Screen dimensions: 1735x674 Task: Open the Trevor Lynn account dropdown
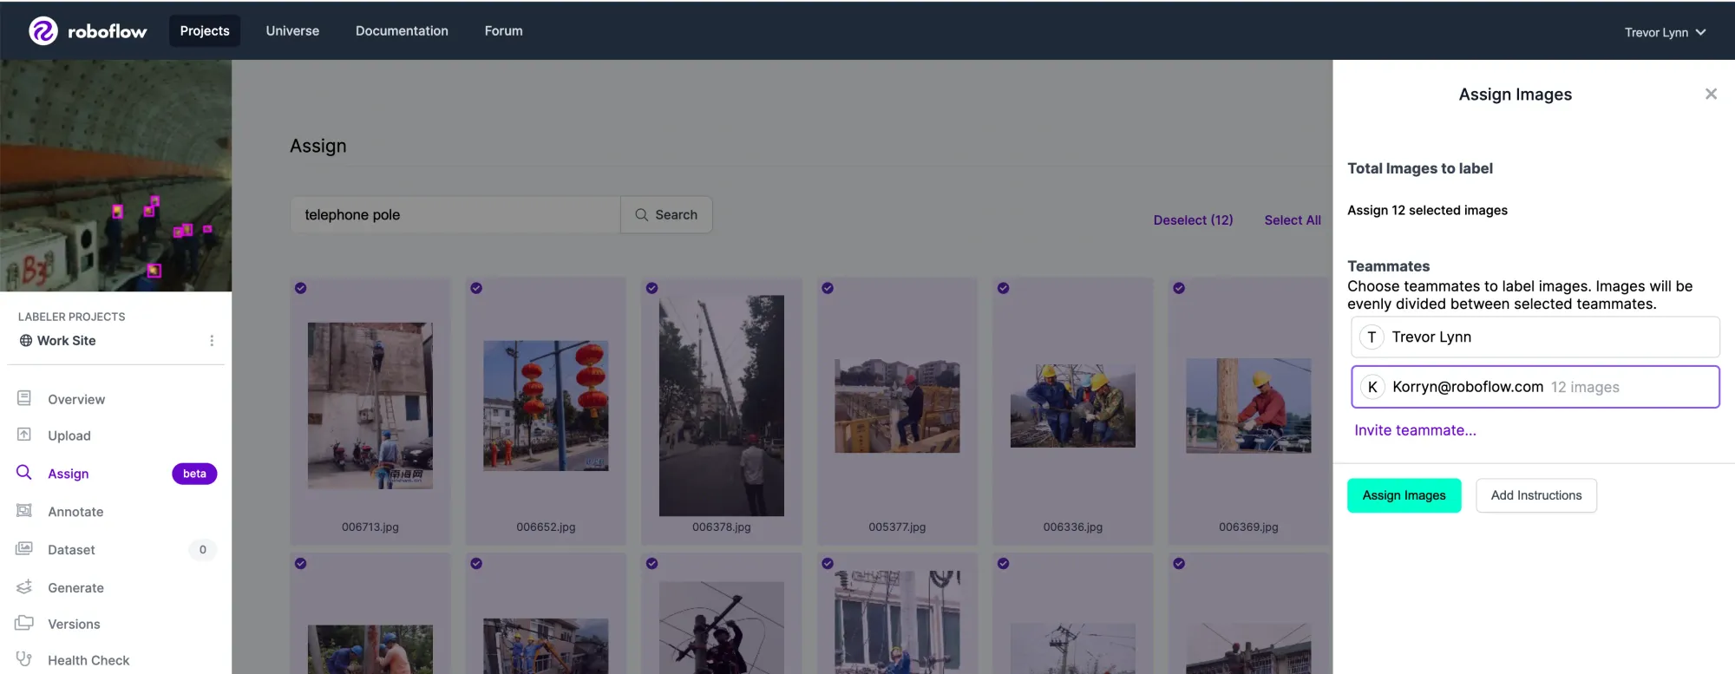(x=1665, y=32)
